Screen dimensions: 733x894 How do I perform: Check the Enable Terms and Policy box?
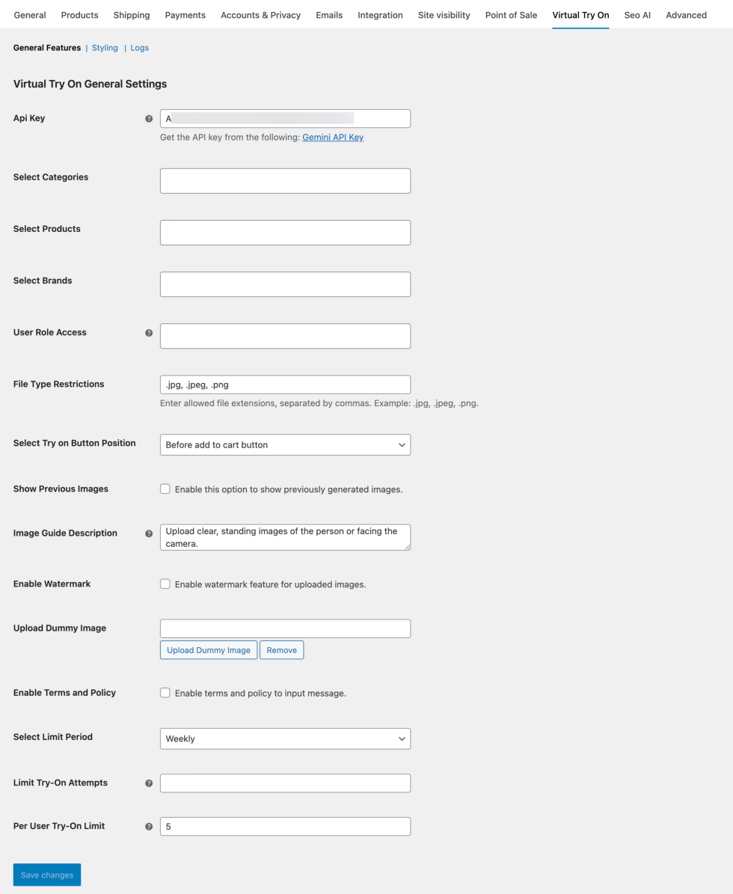[x=165, y=693]
